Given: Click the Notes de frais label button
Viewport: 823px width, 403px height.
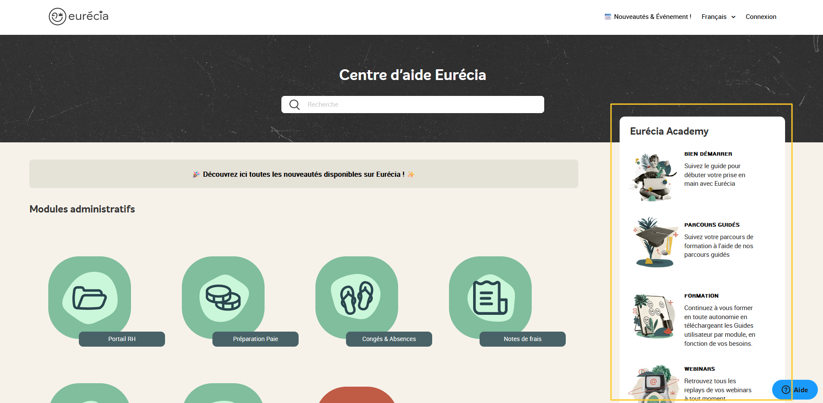Looking at the screenshot, I should [x=523, y=339].
